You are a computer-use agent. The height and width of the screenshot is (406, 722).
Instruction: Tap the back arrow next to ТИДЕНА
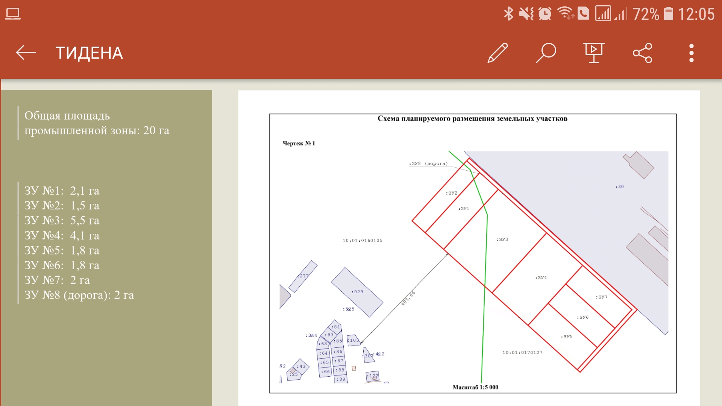(26, 53)
